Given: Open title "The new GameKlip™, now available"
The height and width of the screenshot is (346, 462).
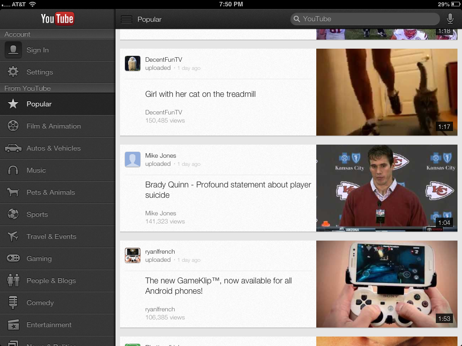Looking at the screenshot, I should coord(218,286).
